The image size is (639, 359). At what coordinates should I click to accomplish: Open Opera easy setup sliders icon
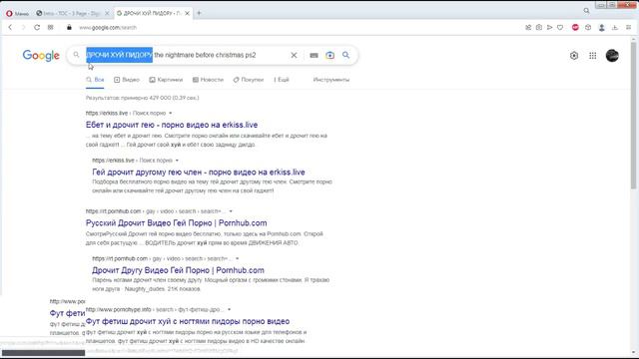pyautogui.click(x=628, y=27)
